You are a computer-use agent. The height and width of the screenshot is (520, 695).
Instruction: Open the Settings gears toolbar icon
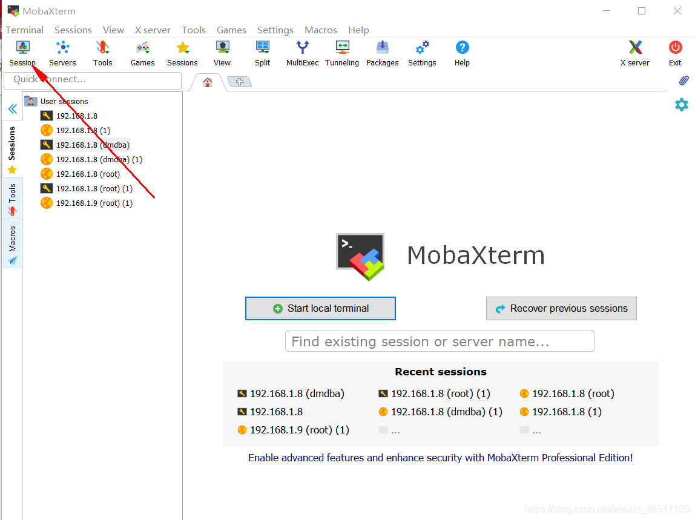click(422, 47)
